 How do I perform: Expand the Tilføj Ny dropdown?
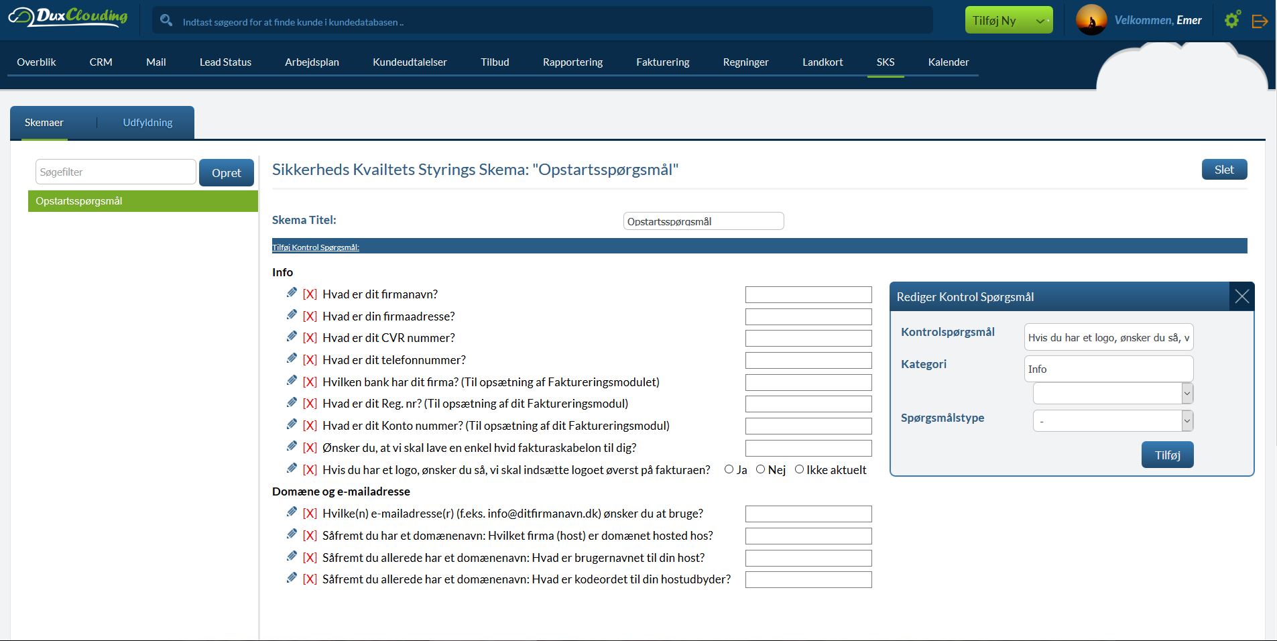click(1009, 21)
